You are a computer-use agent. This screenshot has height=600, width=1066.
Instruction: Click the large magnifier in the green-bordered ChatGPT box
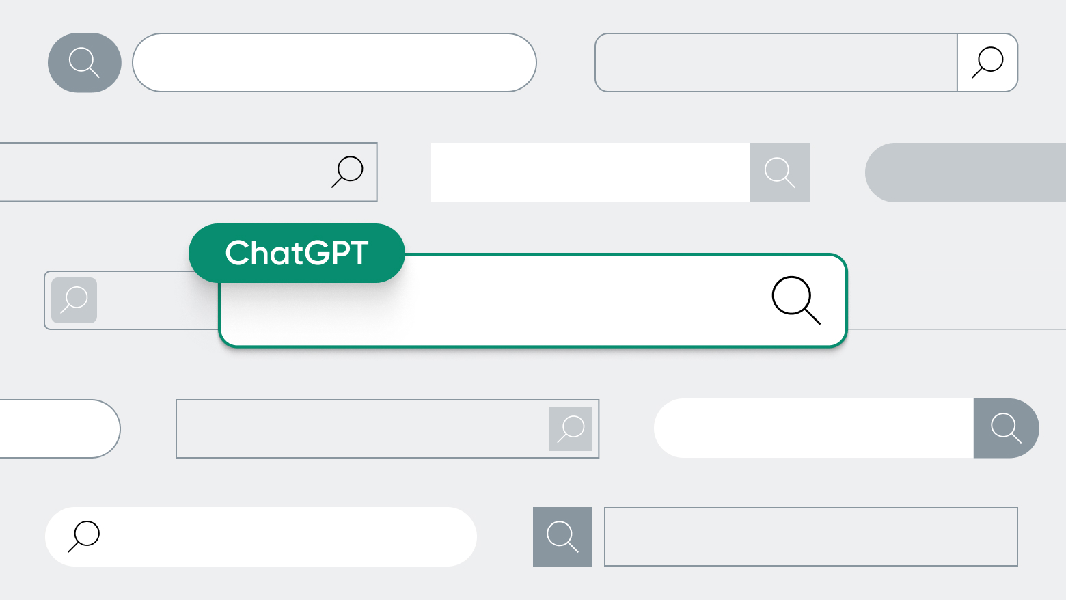(x=795, y=300)
